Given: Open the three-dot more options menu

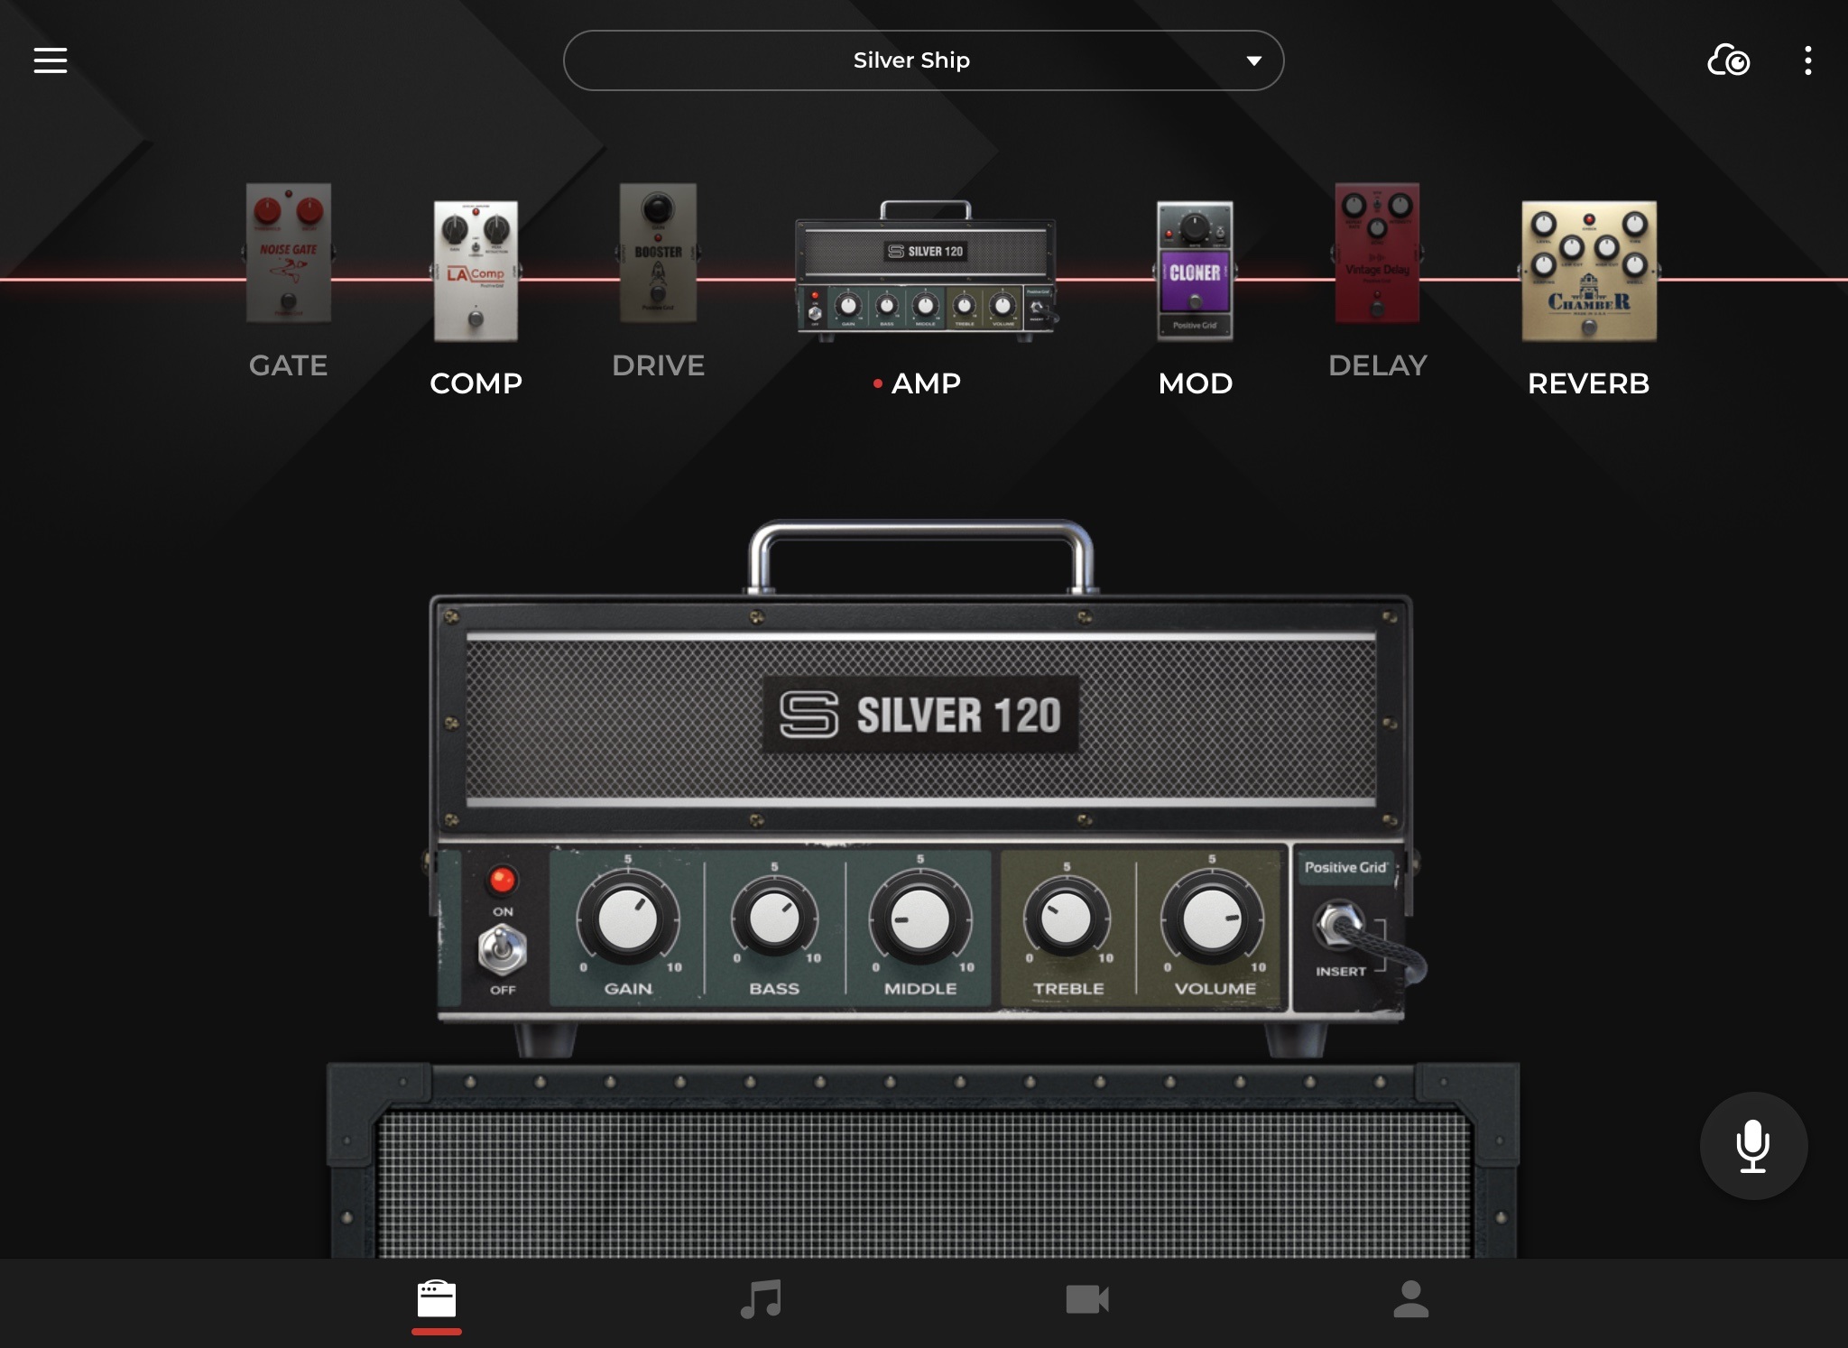Looking at the screenshot, I should point(1807,60).
